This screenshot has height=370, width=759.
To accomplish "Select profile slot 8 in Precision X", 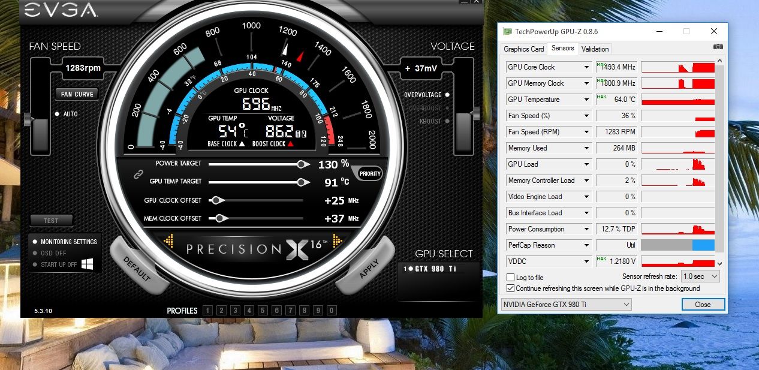I will [x=305, y=310].
